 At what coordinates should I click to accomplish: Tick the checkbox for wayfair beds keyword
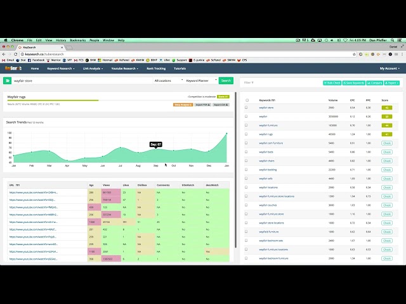point(246,152)
